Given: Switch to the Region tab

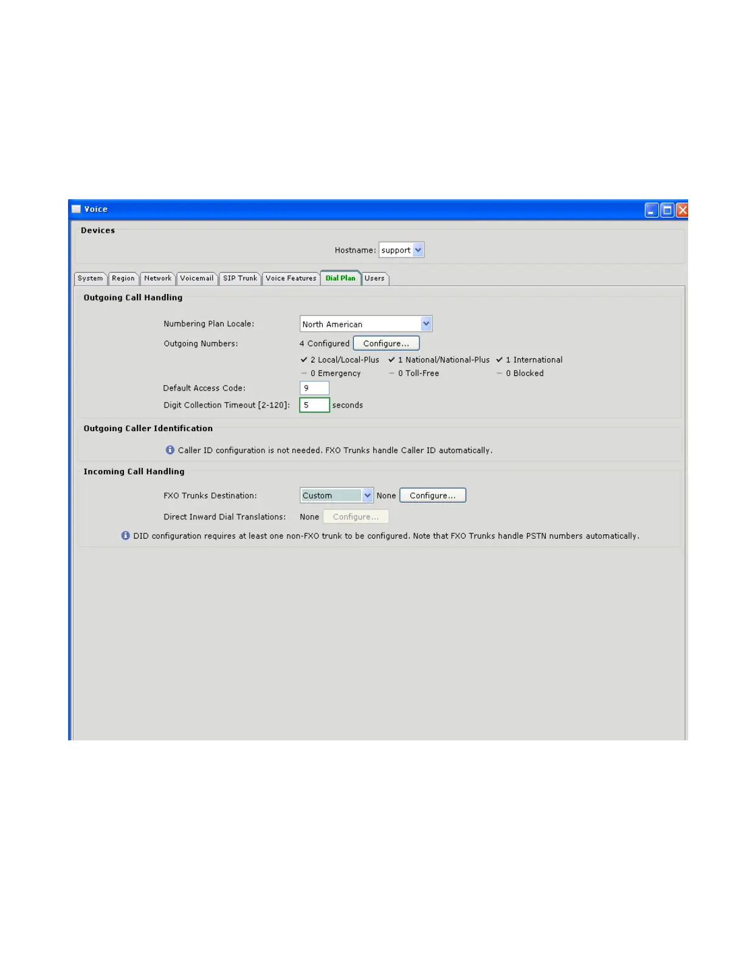Looking at the screenshot, I should 123,278.
